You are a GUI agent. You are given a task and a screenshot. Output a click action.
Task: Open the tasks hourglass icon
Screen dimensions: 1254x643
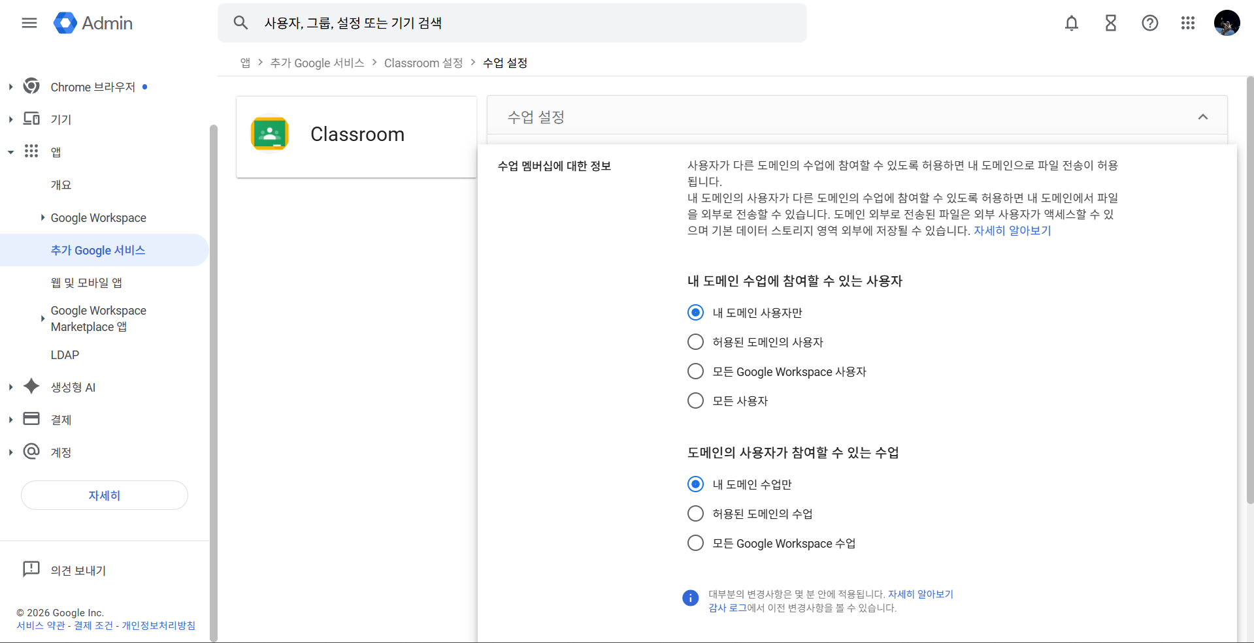pyautogui.click(x=1111, y=23)
